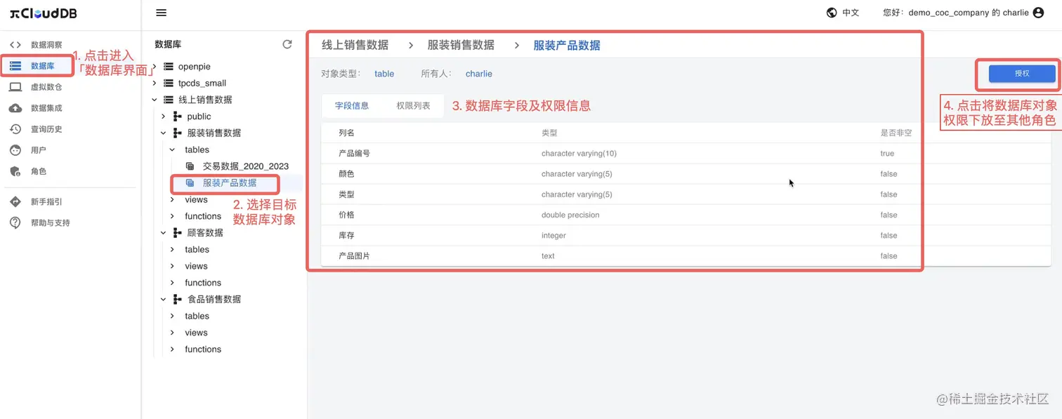Switch to the 字段信息 tab
The width and height of the screenshot is (1062, 419).
coord(352,106)
